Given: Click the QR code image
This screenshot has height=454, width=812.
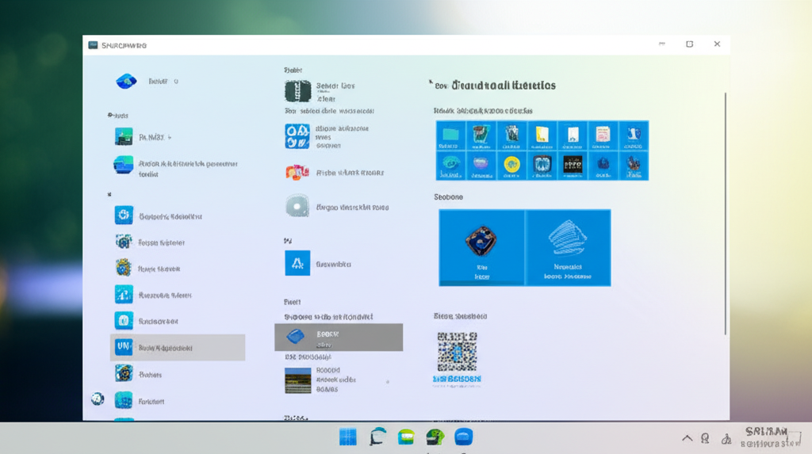Looking at the screenshot, I should [x=457, y=352].
